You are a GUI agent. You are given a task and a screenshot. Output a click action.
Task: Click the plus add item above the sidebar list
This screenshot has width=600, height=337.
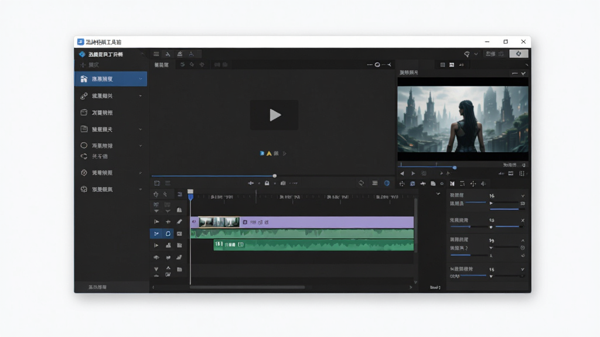point(90,65)
